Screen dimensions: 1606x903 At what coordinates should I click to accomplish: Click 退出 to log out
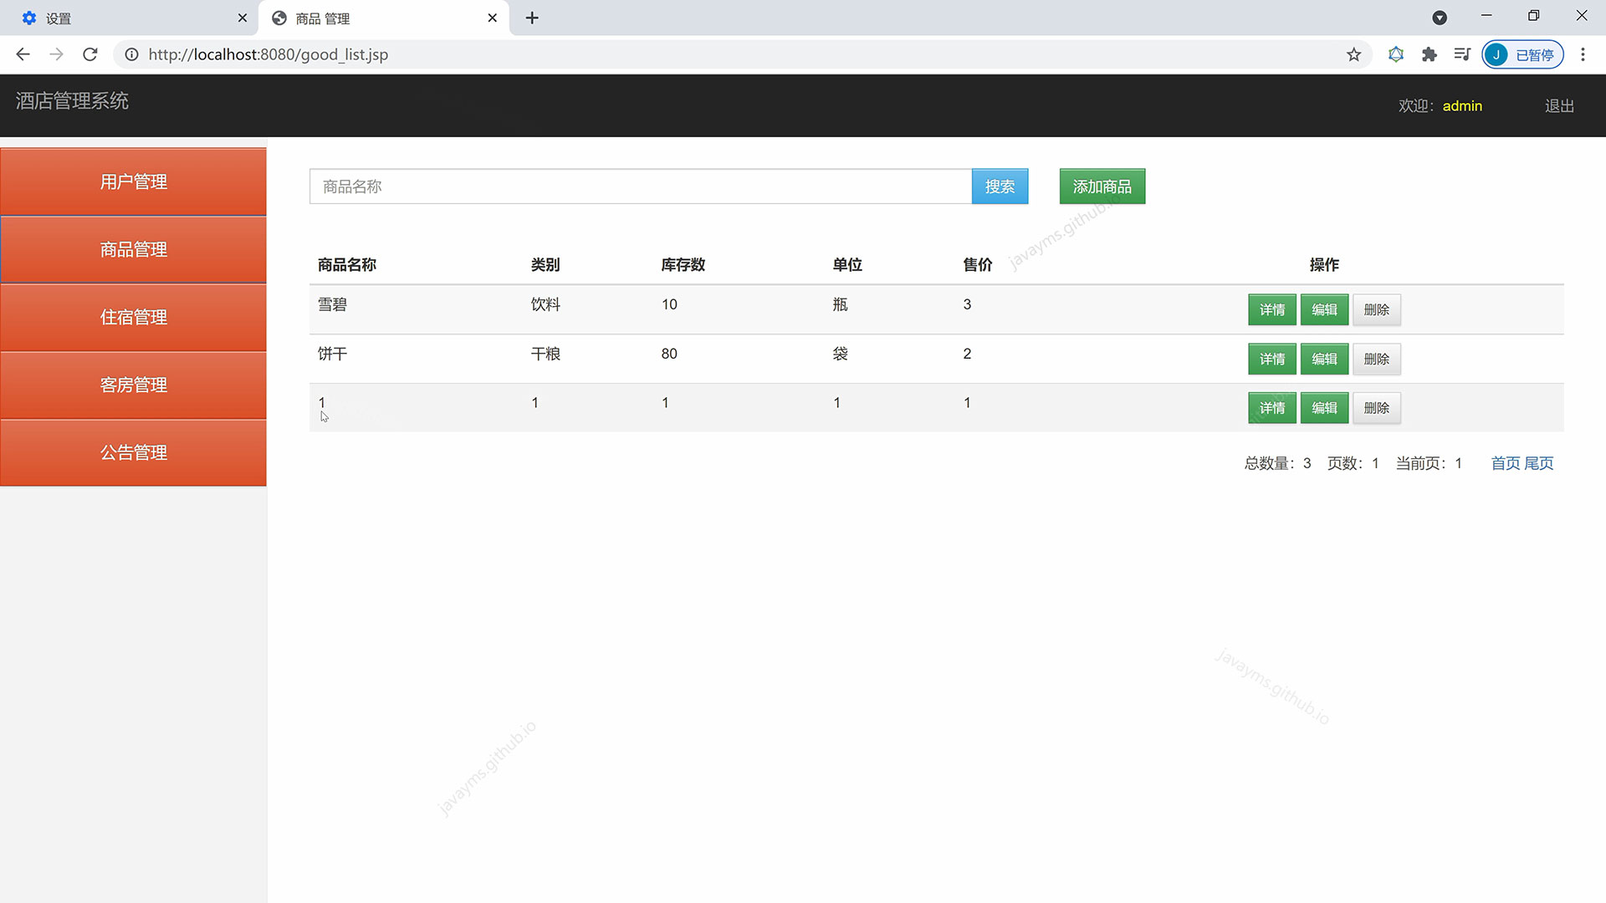point(1557,105)
